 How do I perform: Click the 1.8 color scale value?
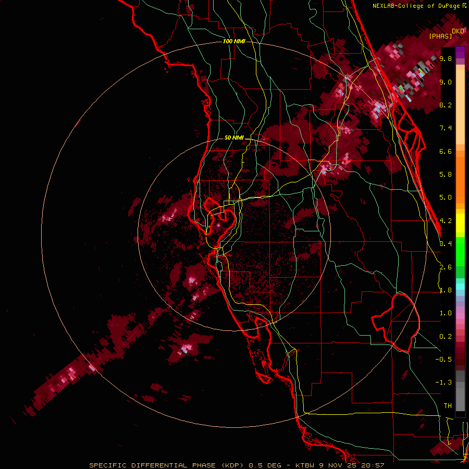click(446, 290)
